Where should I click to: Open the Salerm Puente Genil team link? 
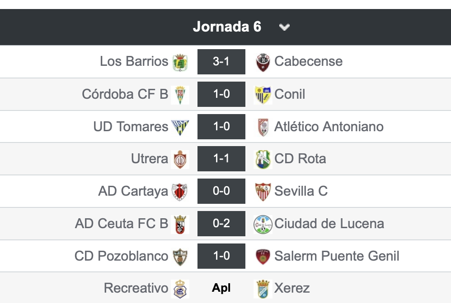tap(337, 256)
